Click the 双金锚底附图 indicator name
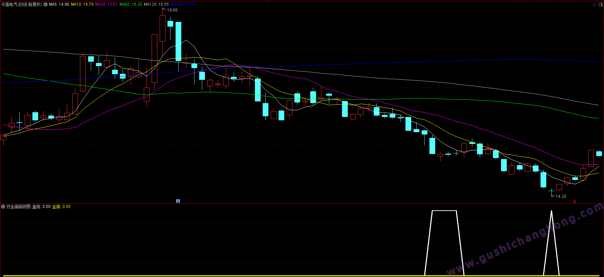604x277 pixels. (19, 207)
